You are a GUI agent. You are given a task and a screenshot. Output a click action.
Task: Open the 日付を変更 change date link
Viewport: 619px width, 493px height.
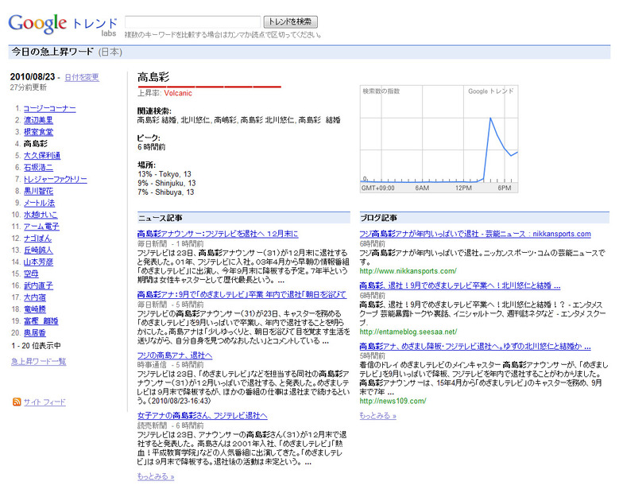pos(82,77)
